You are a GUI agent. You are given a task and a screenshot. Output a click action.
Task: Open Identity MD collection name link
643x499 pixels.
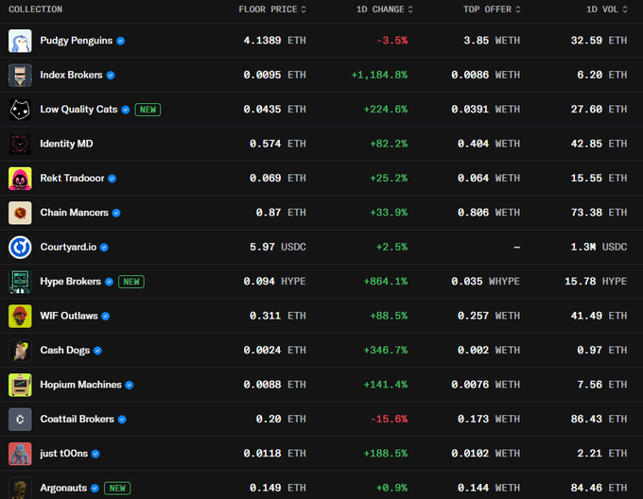pyautogui.click(x=66, y=144)
